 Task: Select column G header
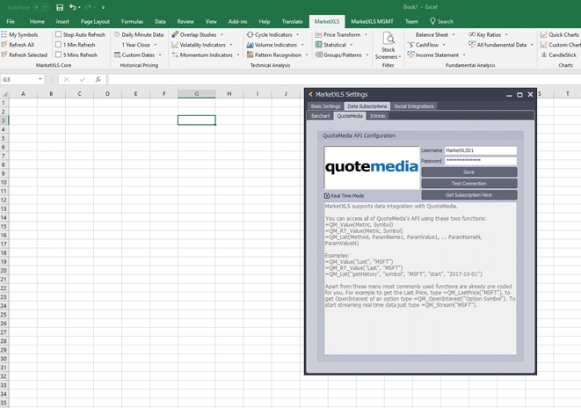[x=196, y=94]
